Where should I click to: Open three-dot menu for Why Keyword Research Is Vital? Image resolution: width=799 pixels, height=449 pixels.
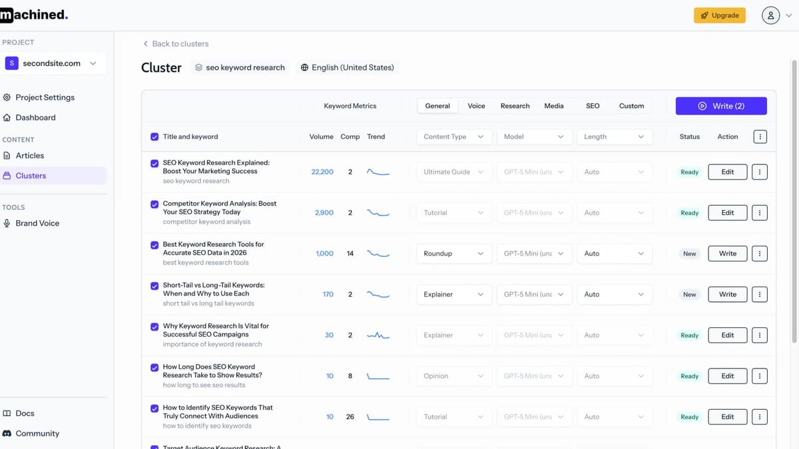[760, 335]
